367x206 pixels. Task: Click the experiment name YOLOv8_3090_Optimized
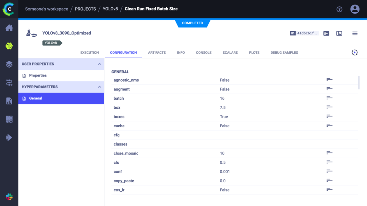pos(67,33)
